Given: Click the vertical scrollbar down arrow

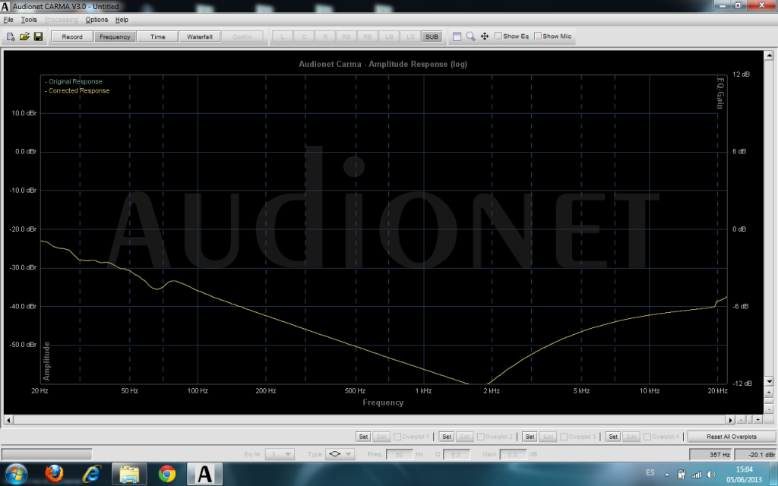Looking at the screenshot, I should (769, 381).
